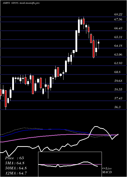
Task: Click the last white candlestick on the right
Action: (x=99, y=42)
